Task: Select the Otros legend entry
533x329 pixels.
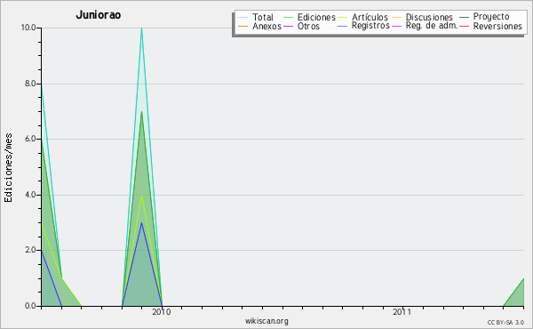Action: click(308, 26)
